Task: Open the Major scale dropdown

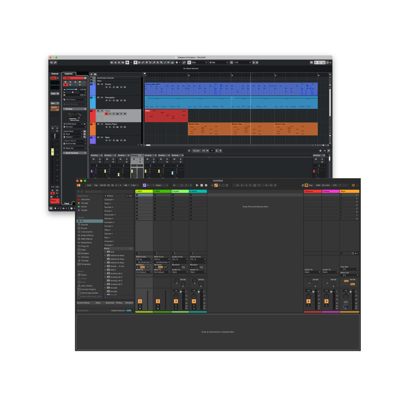Action: 161,185
